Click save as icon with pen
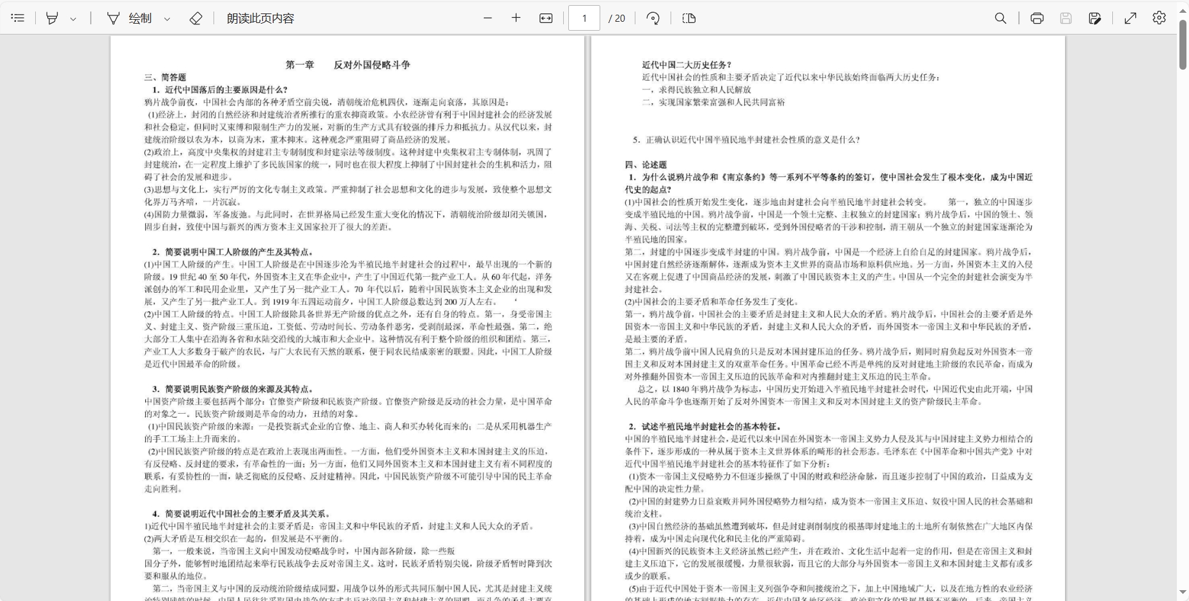Image resolution: width=1189 pixels, height=601 pixels. [x=1094, y=18]
